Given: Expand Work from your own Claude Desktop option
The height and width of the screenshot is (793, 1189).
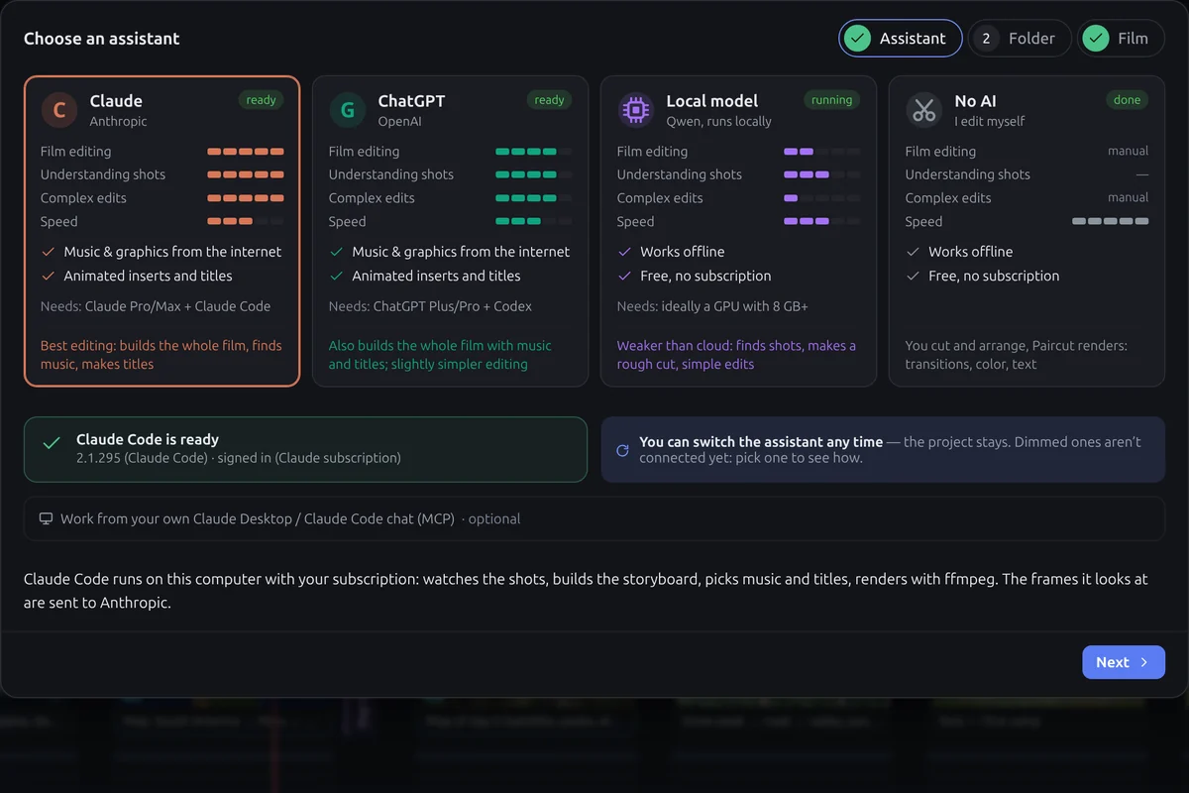Looking at the screenshot, I should point(594,518).
